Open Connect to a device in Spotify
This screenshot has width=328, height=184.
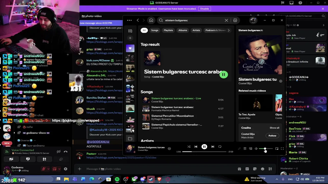pyautogui.click(x=251, y=149)
